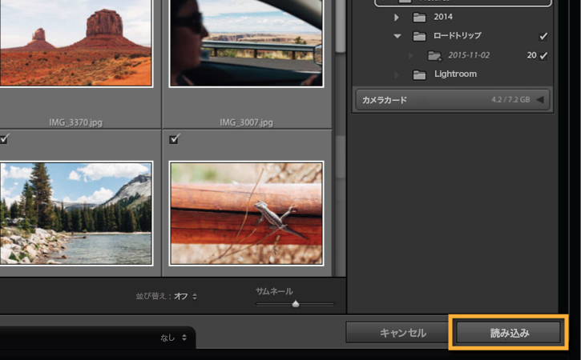
Task: Uncheck the lake photo checkbox
Action: point(4,138)
